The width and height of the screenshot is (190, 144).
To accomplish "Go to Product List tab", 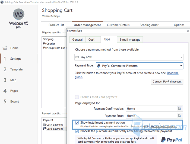I will coord(56,25).
